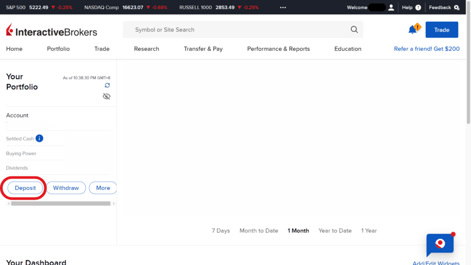
Task: Select the 7 Days time range
Action: pyautogui.click(x=221, y=231)
